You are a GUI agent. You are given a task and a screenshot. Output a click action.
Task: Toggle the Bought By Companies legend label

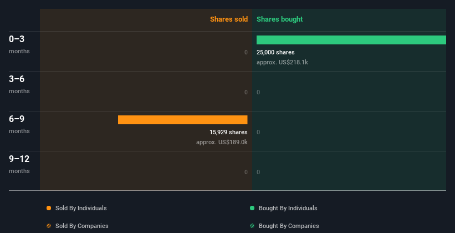289,226
